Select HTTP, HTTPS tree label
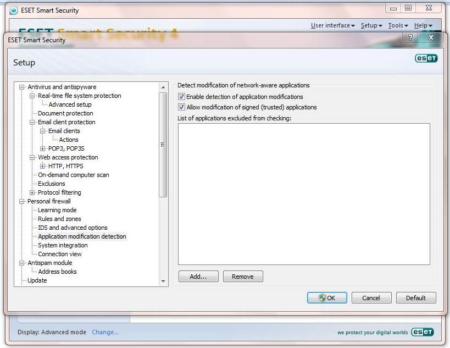Screen dimensions: 450x348 [66, 166]
